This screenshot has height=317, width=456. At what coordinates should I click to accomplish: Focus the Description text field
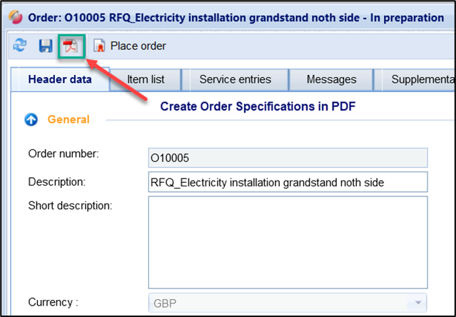287,182
